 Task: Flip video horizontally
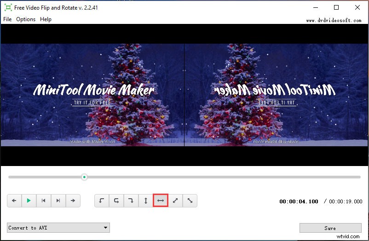pos(161,201)
